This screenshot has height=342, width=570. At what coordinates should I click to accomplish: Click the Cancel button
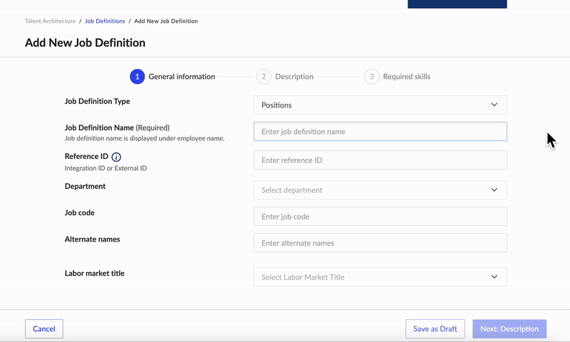tap(44, 329)
